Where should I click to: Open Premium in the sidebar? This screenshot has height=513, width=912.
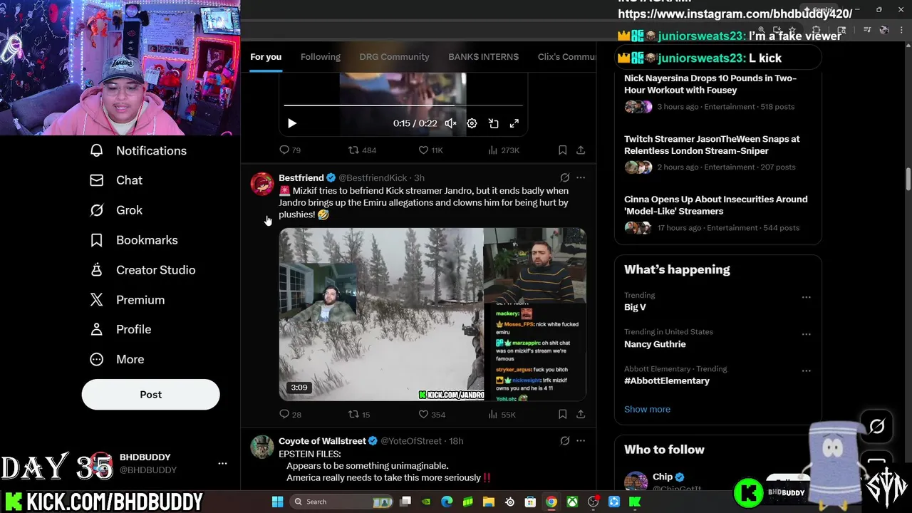(128, 300)
